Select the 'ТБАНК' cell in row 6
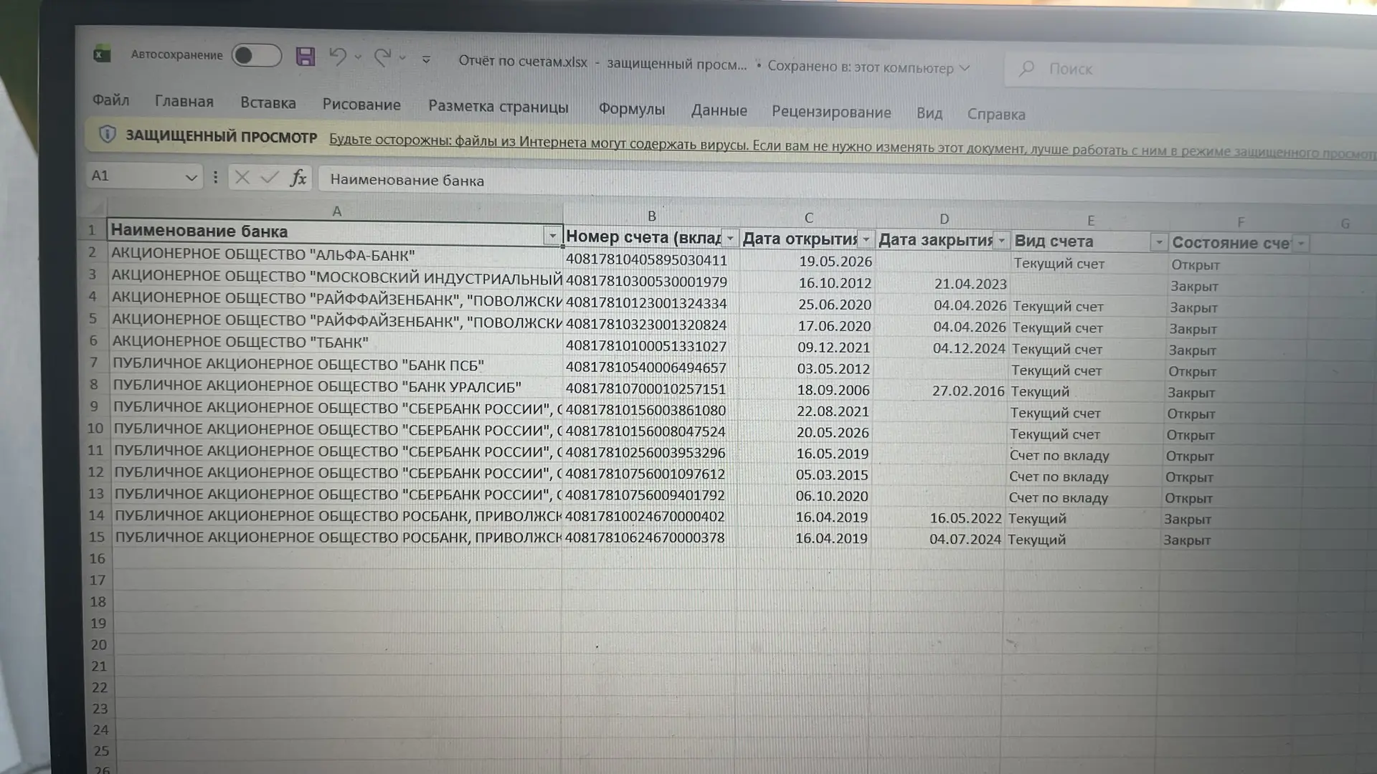The height and width of the screenshot is (774, 1377). click(336, 342)
